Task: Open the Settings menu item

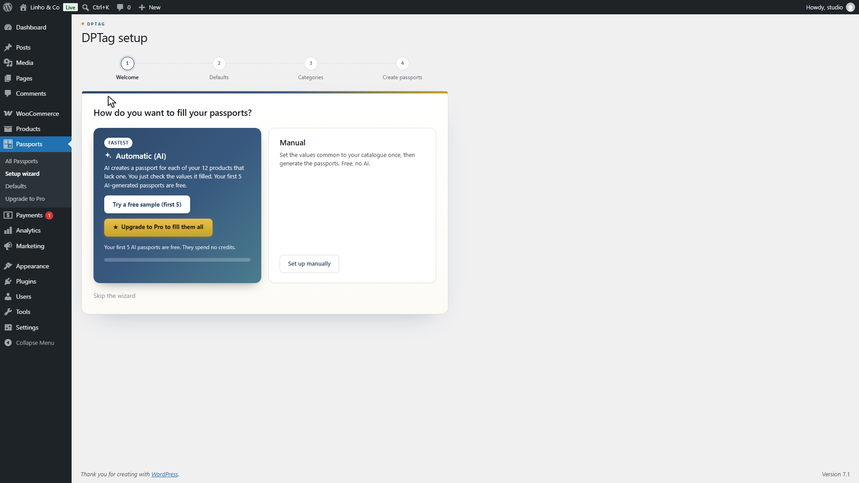Action: 36,327
